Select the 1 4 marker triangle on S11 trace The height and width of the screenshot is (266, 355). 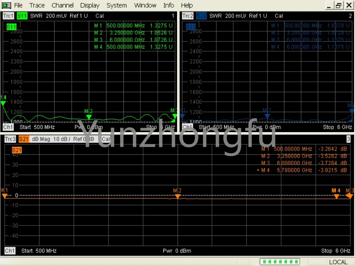pos(3,103)
